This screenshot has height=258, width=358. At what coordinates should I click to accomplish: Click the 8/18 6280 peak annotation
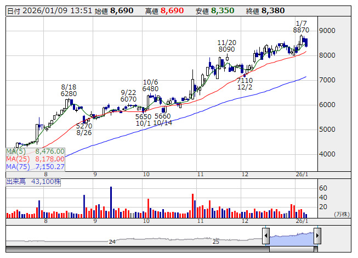(69, 91)
